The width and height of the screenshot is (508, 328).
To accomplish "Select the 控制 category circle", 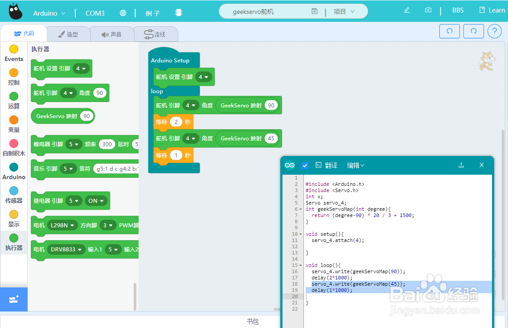I will pos(14,73).
